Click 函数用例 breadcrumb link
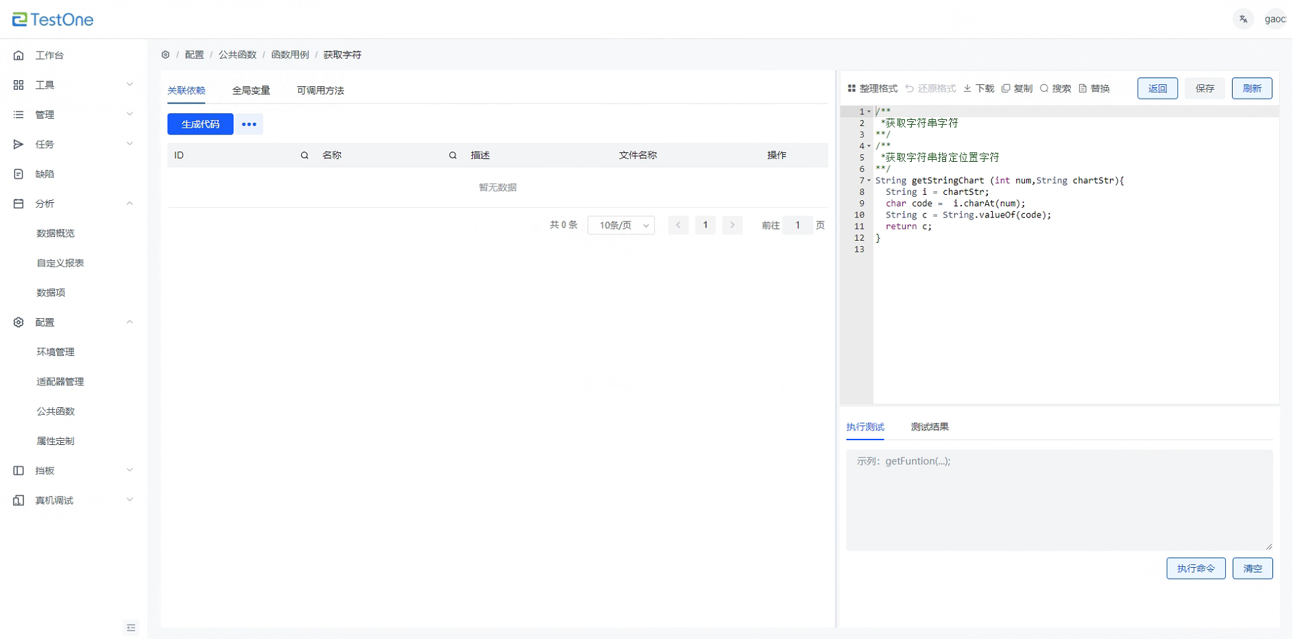Screen dimensions: 1293x639 pos(290,55)
